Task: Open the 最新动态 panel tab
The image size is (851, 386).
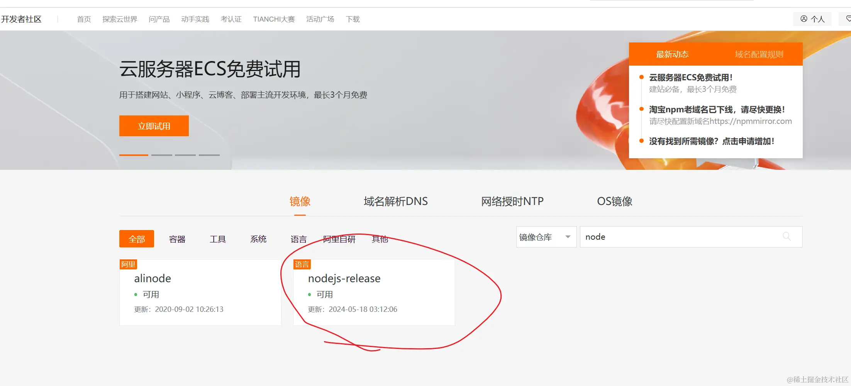Action: (672, 54)
